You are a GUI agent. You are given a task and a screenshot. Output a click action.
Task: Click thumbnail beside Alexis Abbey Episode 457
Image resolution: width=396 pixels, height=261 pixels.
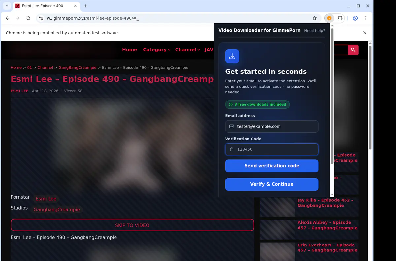coord(277,230)
